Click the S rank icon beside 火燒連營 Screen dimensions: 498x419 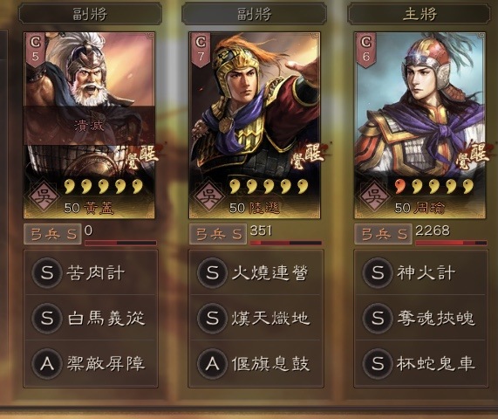[212, 272]
